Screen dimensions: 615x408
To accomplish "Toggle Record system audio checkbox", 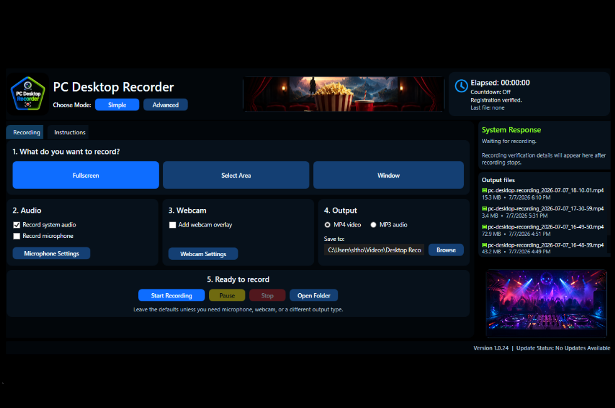I will point(16,225).
